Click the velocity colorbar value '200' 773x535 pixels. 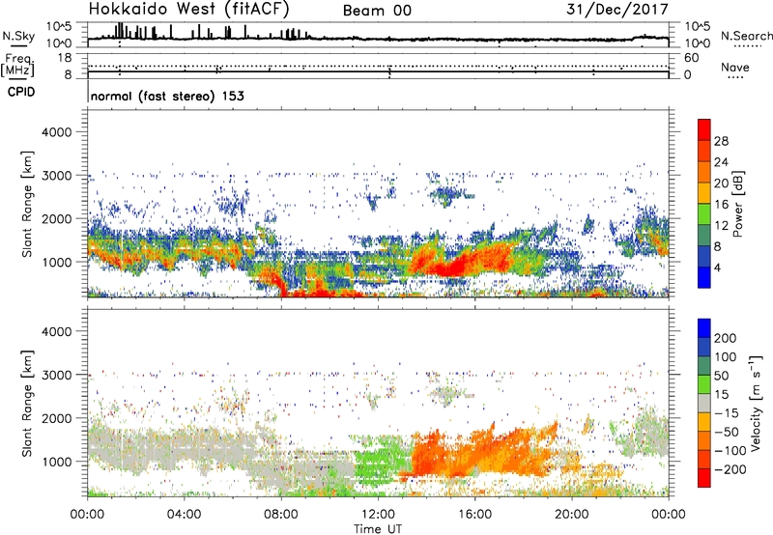pyautogui.click(x=725, y=338)
